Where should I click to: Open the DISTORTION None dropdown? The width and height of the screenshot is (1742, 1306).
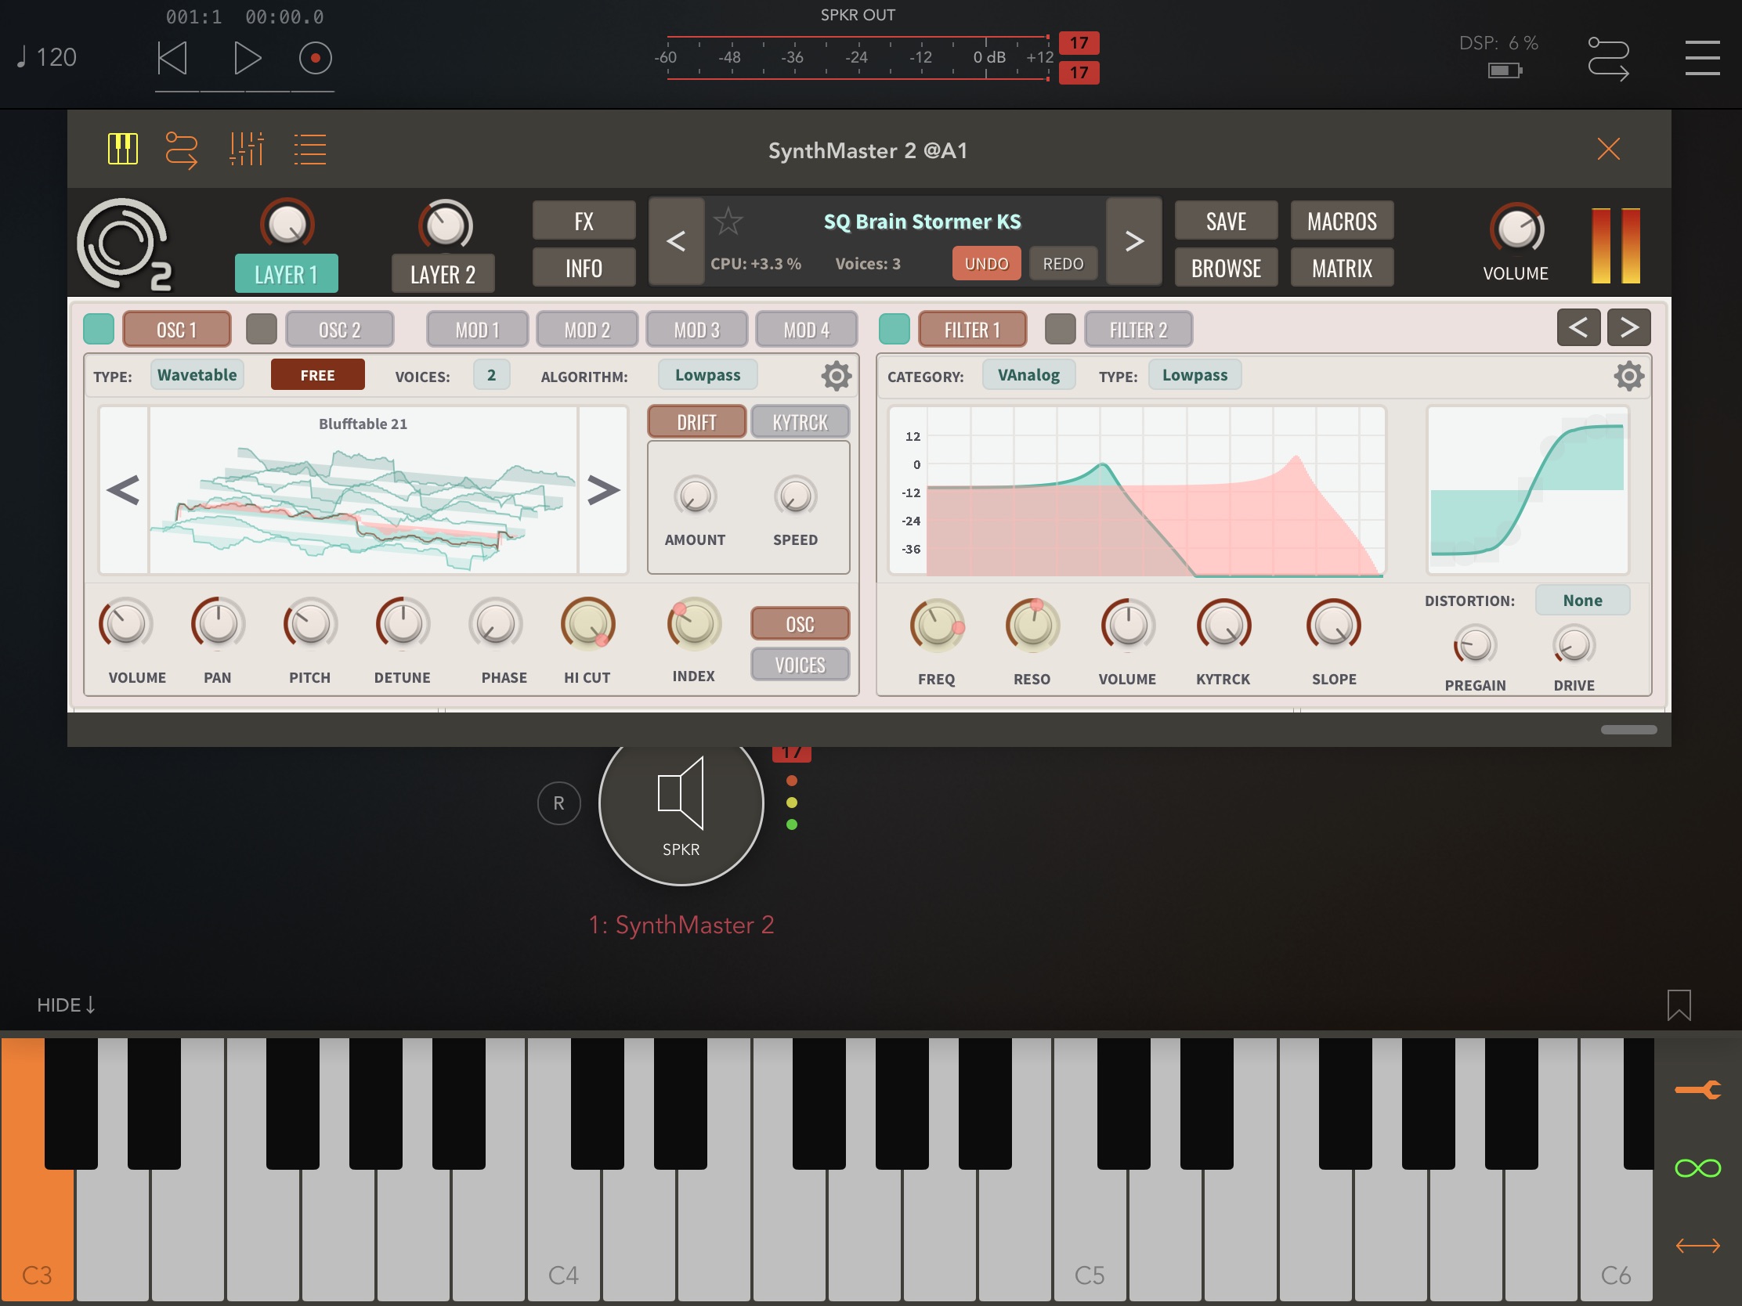(1582, 600)
